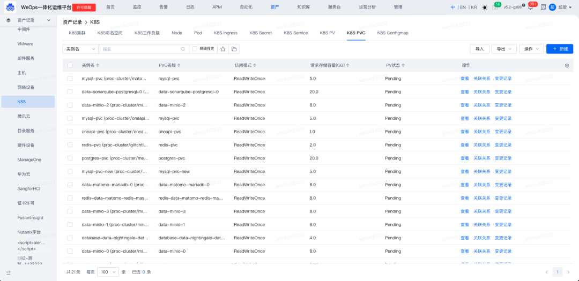Open the 实例名 search field dropdown
Image resolution: width=579 pixels, height=281 pixels.
[x=80, y=49]
